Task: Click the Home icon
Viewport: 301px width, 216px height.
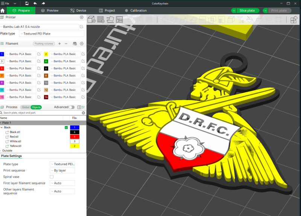Action: (x=3, y=11)
